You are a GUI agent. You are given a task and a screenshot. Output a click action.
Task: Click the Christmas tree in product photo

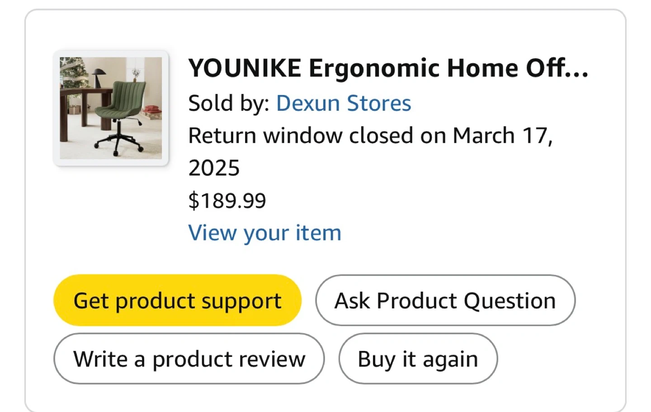click(x=73, y=72)
